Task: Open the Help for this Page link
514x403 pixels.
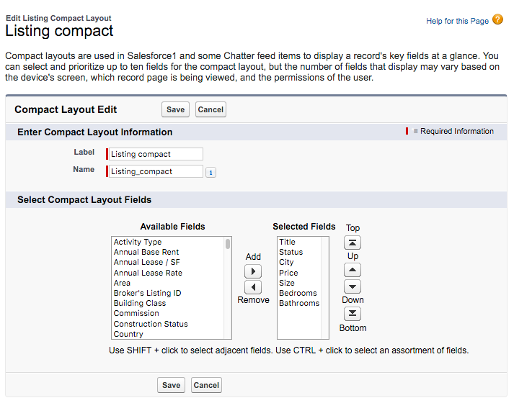Action: (x=457, y=21)
